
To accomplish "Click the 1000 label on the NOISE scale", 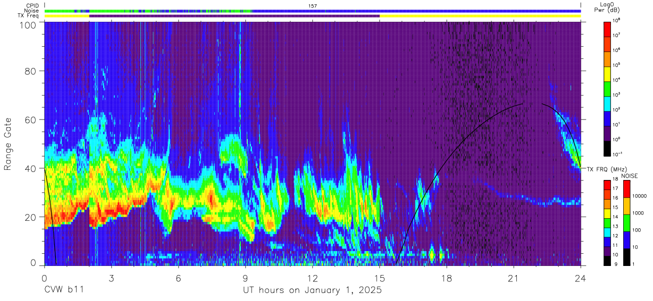I will [x=637, y=213].
